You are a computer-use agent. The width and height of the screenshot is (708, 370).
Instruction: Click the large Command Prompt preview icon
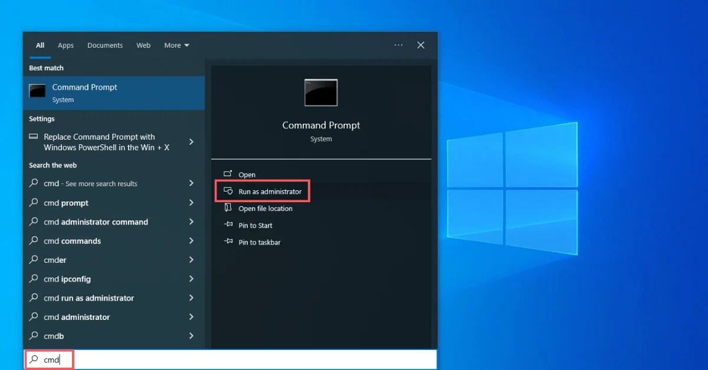click(321, 92)
